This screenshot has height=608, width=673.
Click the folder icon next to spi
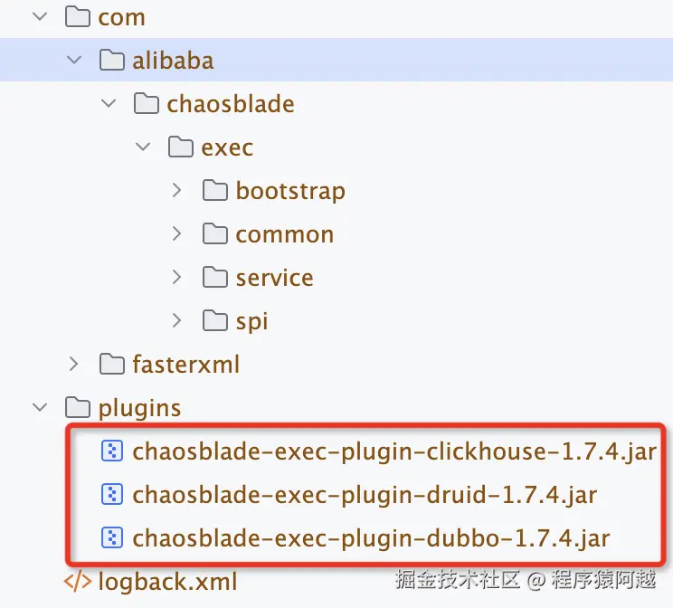coord(215,321)
